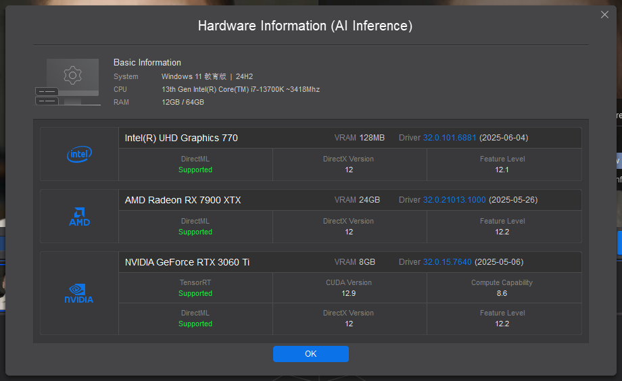The image size is (622, 381).
Task: Click the VRAM 24GB value
Action: pyautogui.click(x=370, y=200)
